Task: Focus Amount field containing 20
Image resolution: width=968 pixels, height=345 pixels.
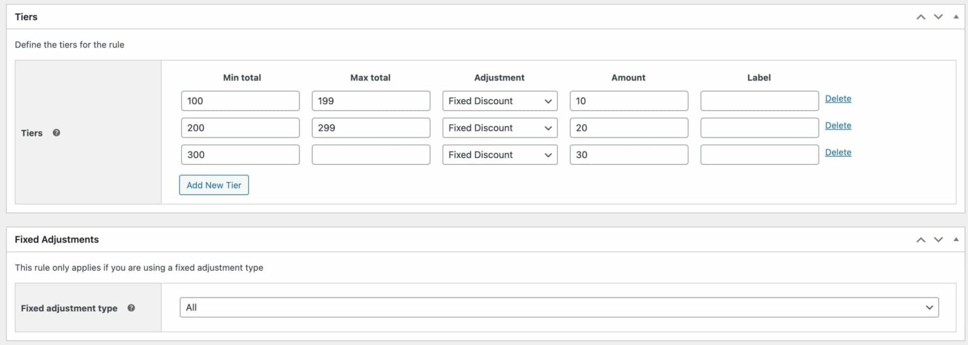Action: pos(629,128)
